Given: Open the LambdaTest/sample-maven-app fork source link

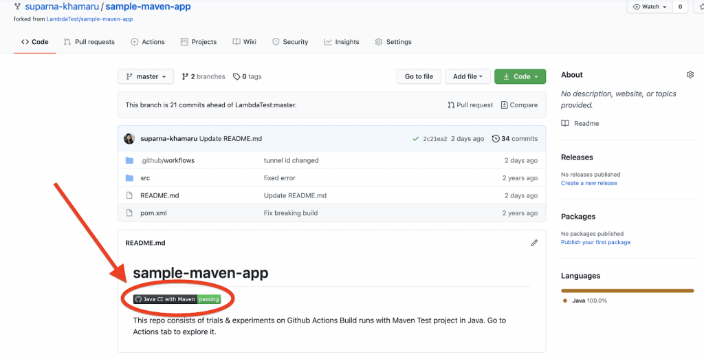Looking at the screenshot, I should coord(90,19).
